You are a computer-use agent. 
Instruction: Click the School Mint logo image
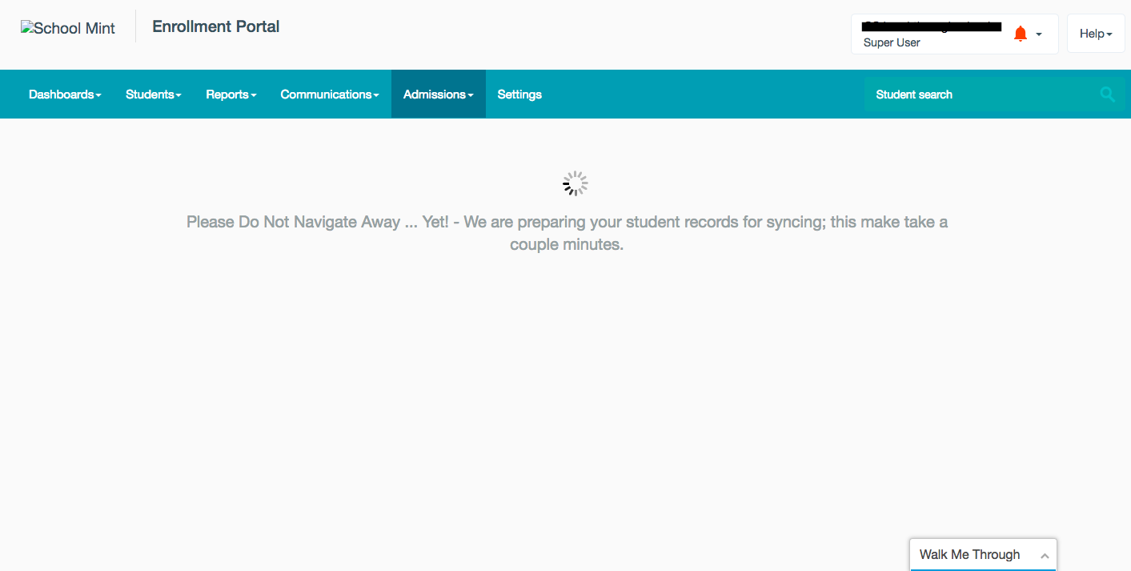68,28
